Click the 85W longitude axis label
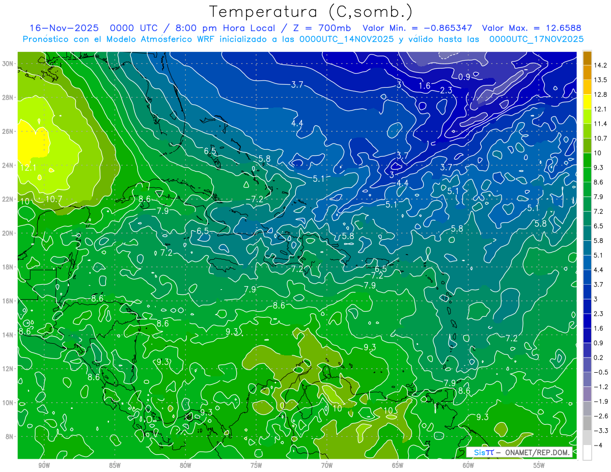 point(115,465)
